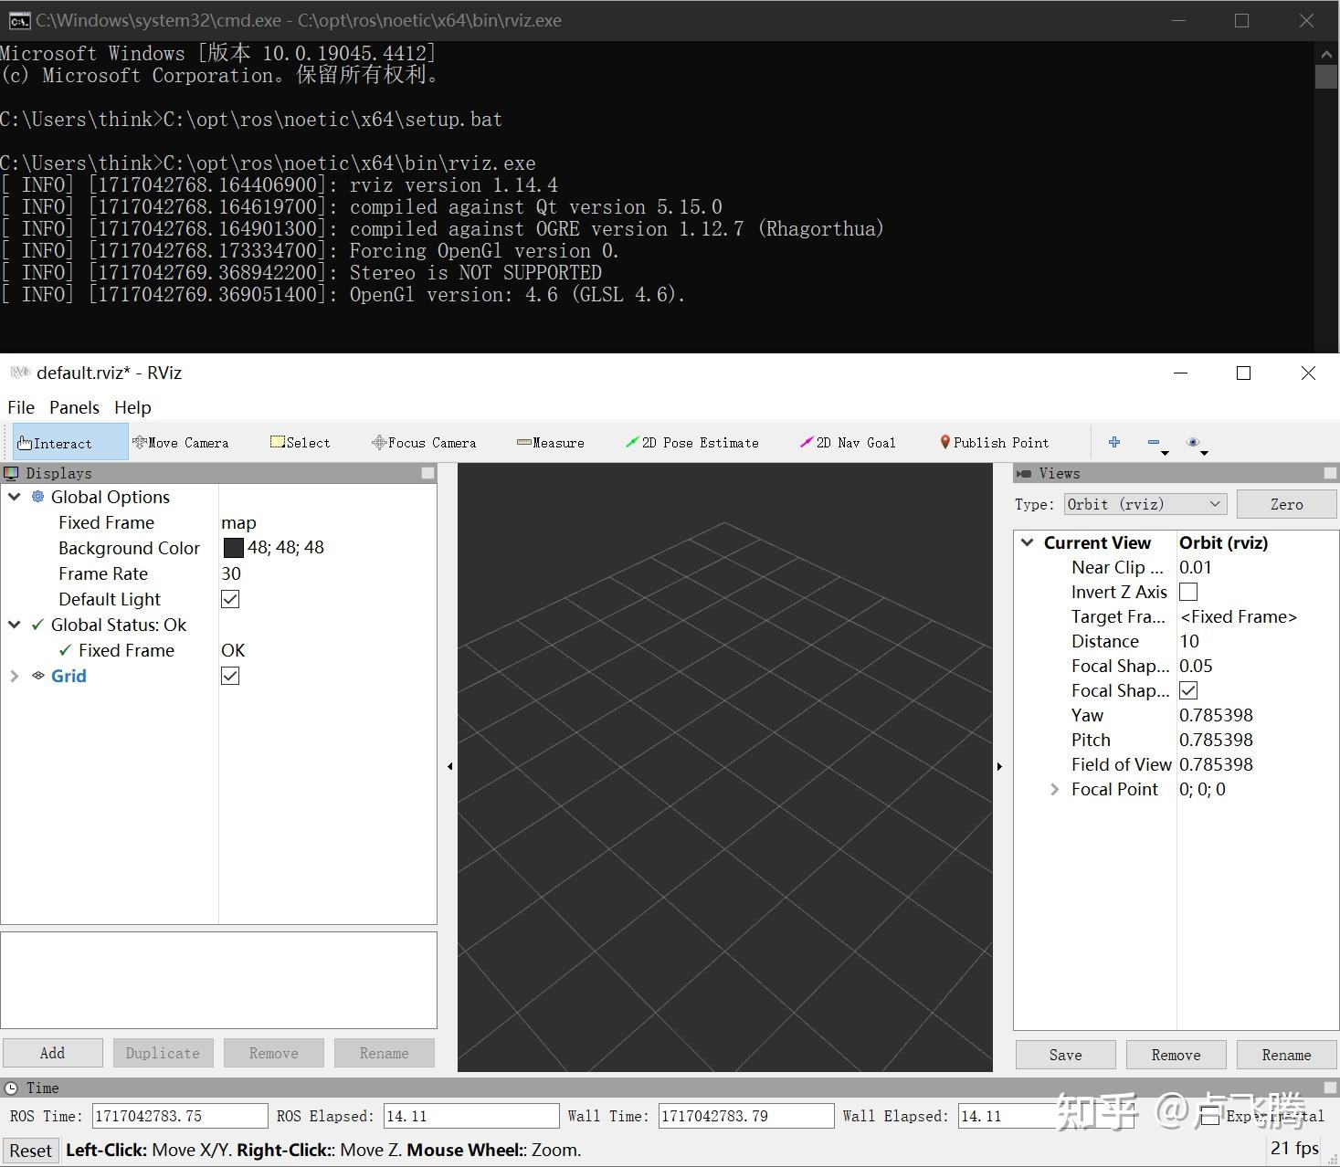Click the Add display button
This screenshot has width=1340, height=1167.
tap(52, 1053)
